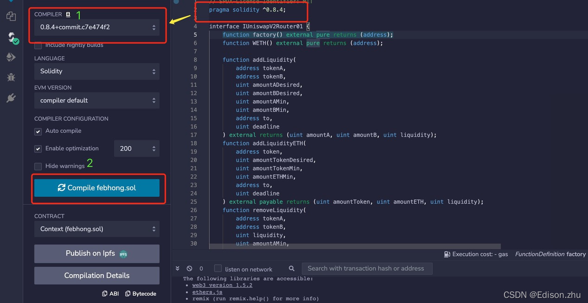588x303 pixels.
Task: Click the editor horizontal scrollbar
Action: 355,246
